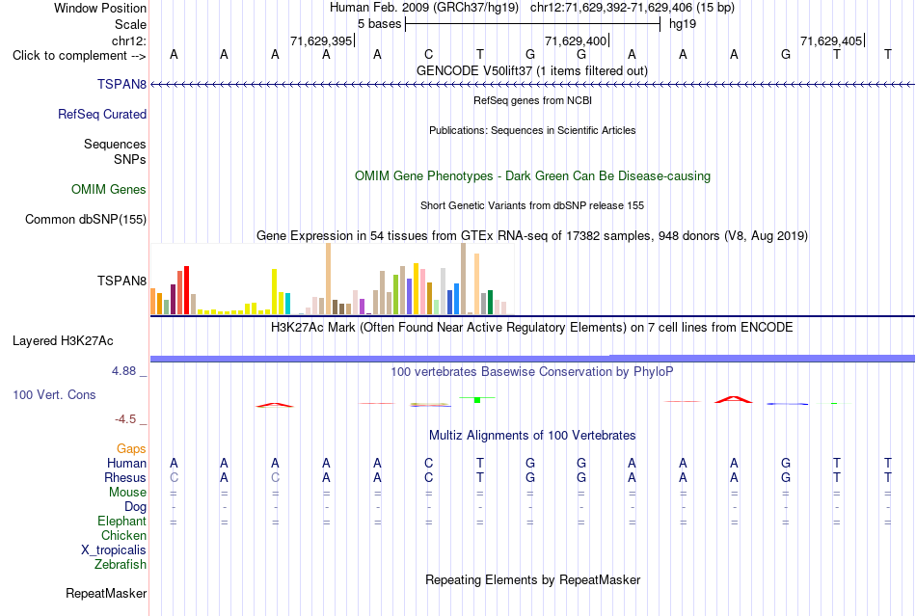The image size is (916, 616).
Task: Click the RepeatMasker track label
Action: point(106,593)
